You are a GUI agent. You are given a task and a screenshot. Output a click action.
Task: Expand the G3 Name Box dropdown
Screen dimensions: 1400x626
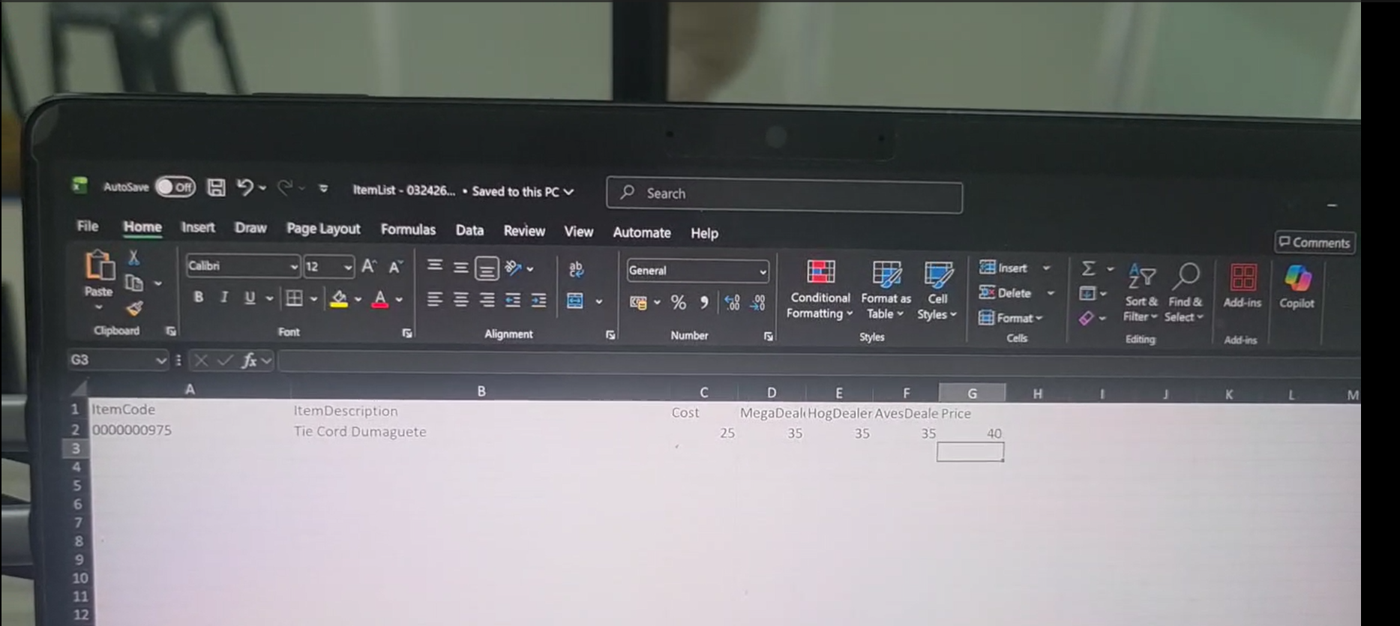click(x=160, y=361)
